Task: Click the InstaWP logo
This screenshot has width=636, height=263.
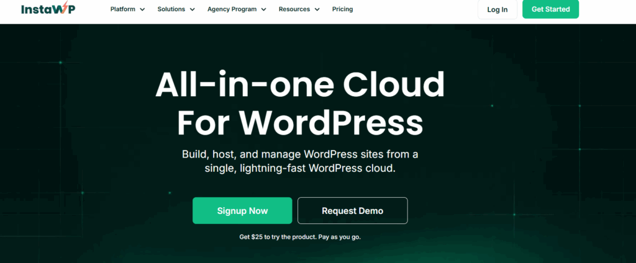Action: [x=48, y=9]
